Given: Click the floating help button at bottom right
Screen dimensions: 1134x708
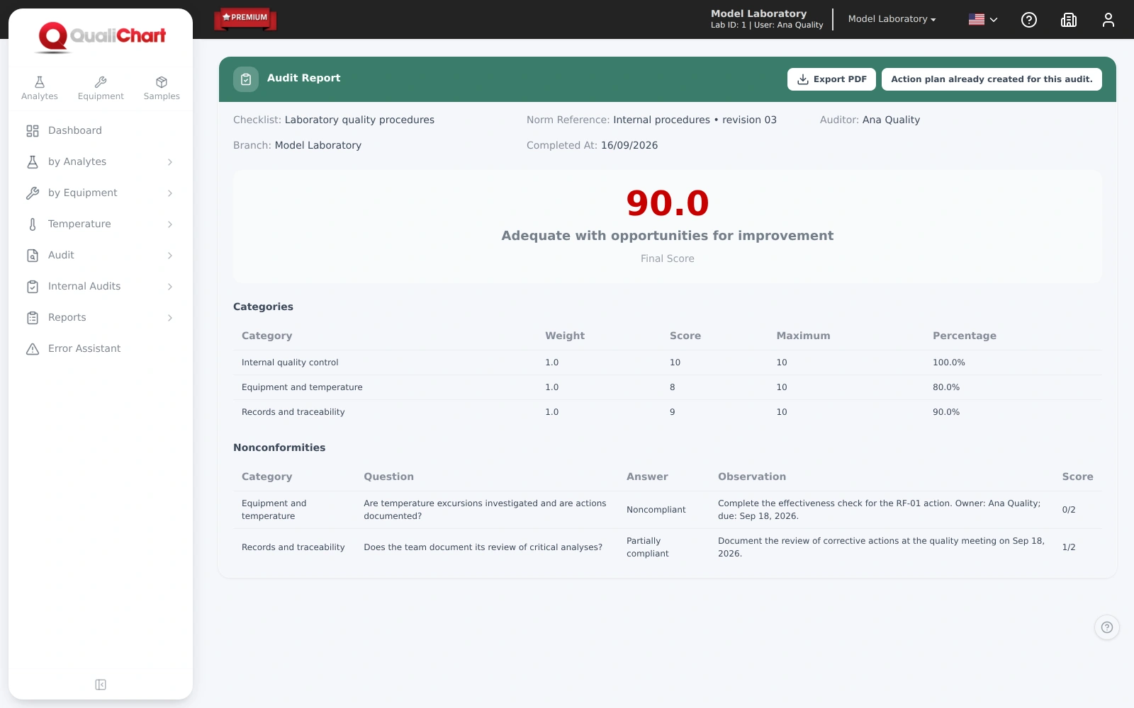Looking at the screenshot, I should point(1107,627).
